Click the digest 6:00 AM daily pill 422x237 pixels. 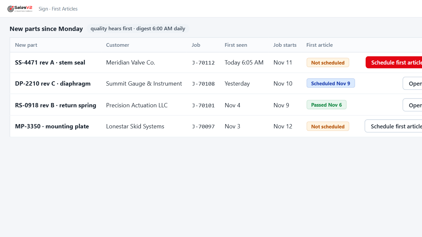tap(138, 29)
